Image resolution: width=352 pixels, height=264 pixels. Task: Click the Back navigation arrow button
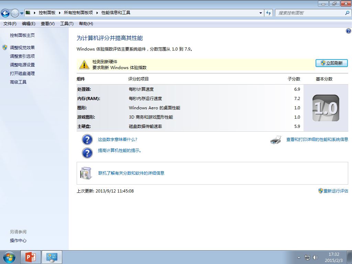coord(5,13)
